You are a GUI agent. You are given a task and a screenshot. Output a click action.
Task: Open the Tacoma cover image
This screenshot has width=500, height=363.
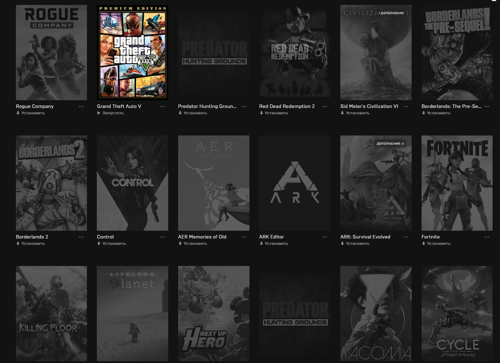point(376,314)
